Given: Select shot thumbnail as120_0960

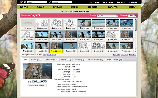Looking at the screenshot, I should point(70,24).
